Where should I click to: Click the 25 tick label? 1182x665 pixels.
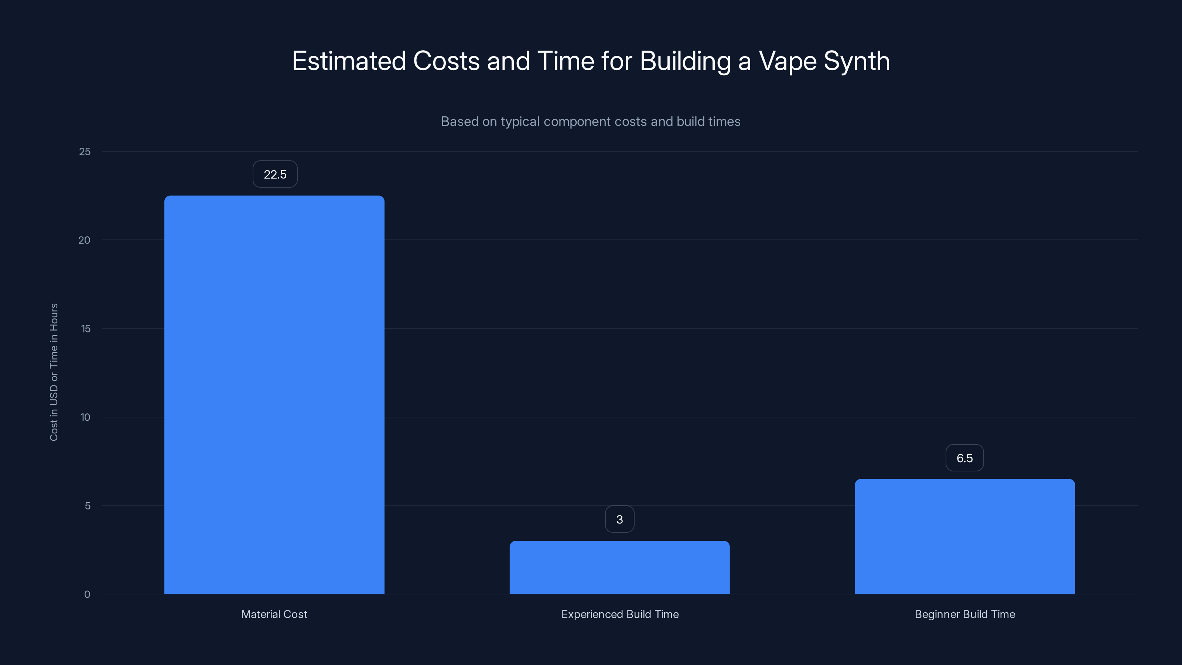(85, 151)
